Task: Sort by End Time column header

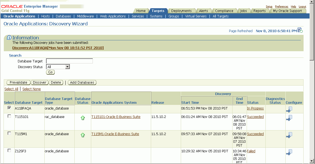Action: tap(240, 101)
